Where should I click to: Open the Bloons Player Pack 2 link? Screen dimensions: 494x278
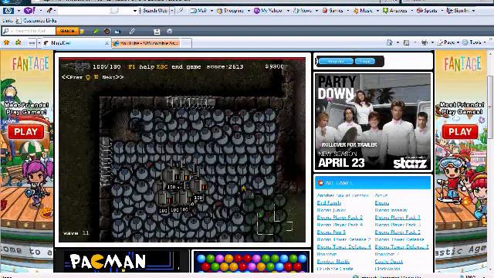click(340, 218)
